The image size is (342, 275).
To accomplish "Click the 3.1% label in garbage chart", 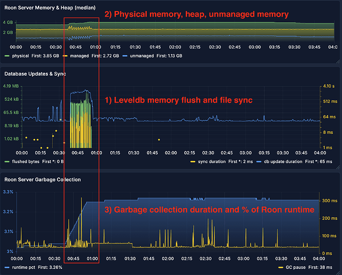I will 9,231.
